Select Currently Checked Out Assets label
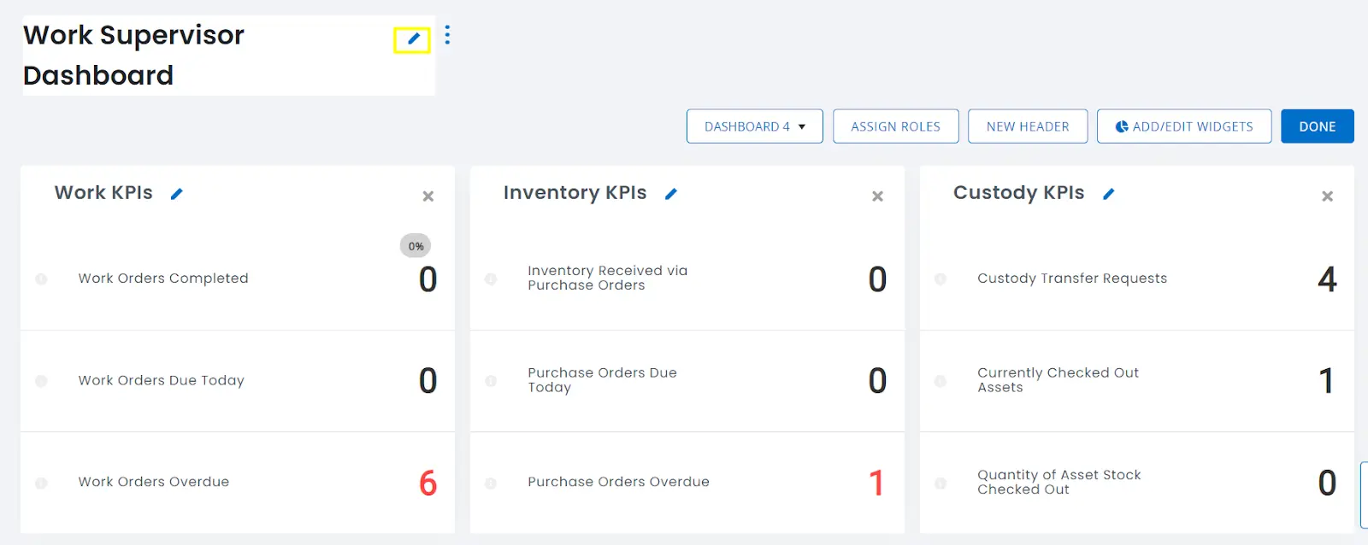 pos(1058,380)
